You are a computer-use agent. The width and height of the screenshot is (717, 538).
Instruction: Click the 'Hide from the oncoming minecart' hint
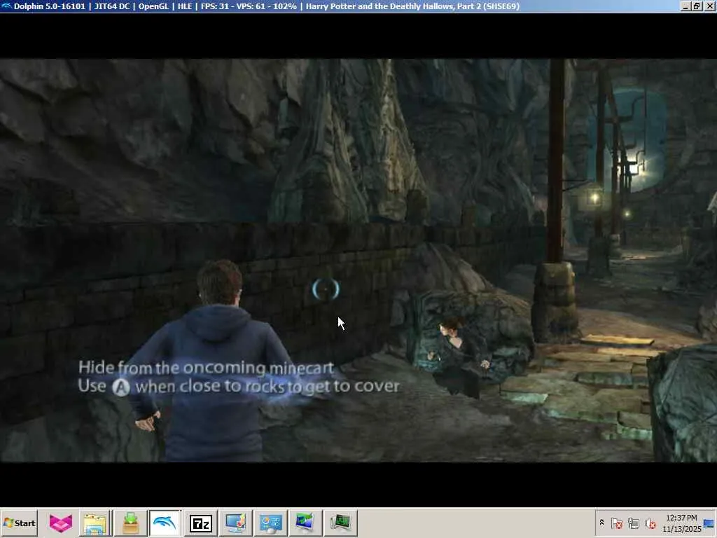(207, 368)
